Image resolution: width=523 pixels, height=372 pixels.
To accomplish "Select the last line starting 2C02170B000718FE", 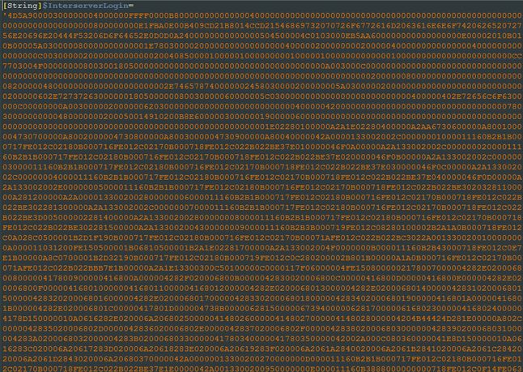I will coord(263,368).
